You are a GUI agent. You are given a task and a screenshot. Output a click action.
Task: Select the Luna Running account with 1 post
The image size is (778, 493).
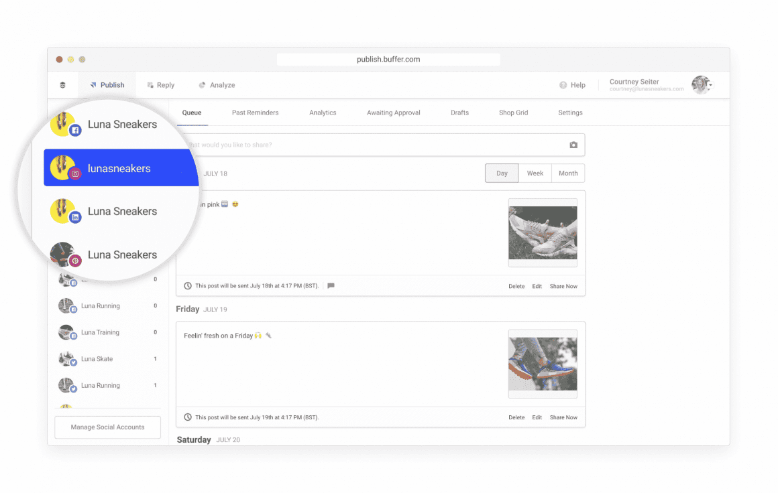pos(108,385)
